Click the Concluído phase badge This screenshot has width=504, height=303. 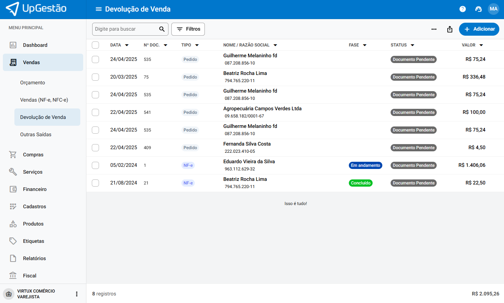coord(360,183)
